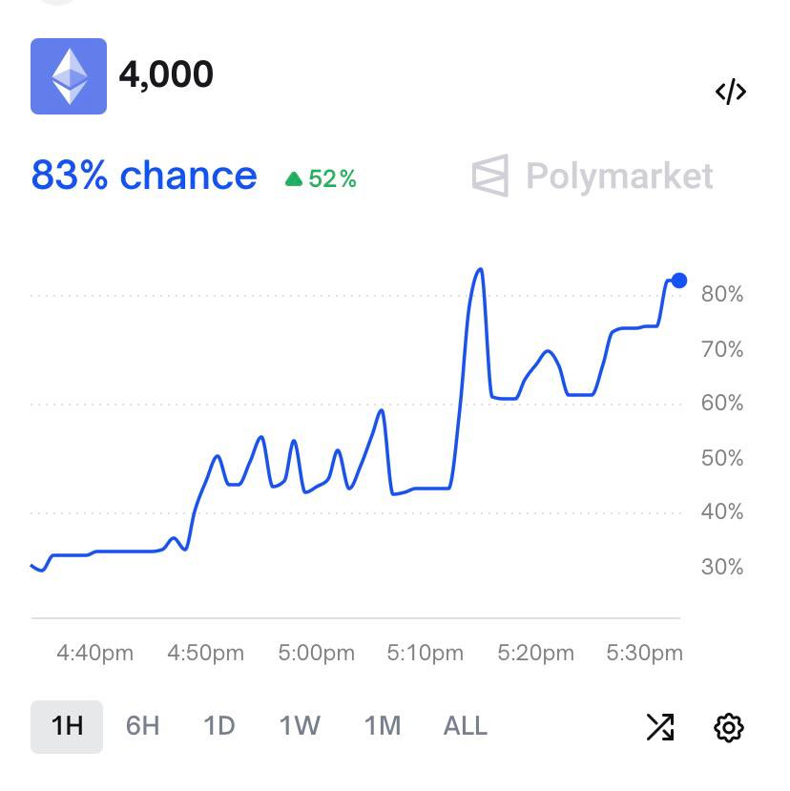Click the 5:30pm time axis label
The height and width of the screenshot is (791, 790).
pyautogui.click(x=645, y=654)
